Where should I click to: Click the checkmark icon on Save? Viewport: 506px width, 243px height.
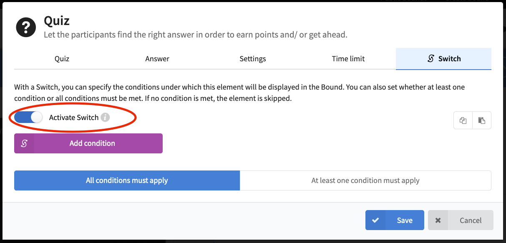click(375, 220)
